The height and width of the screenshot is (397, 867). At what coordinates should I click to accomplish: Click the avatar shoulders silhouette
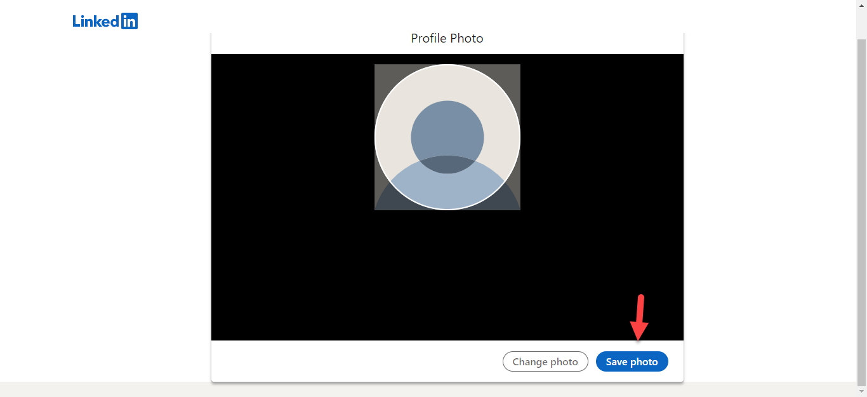(447, 187)
